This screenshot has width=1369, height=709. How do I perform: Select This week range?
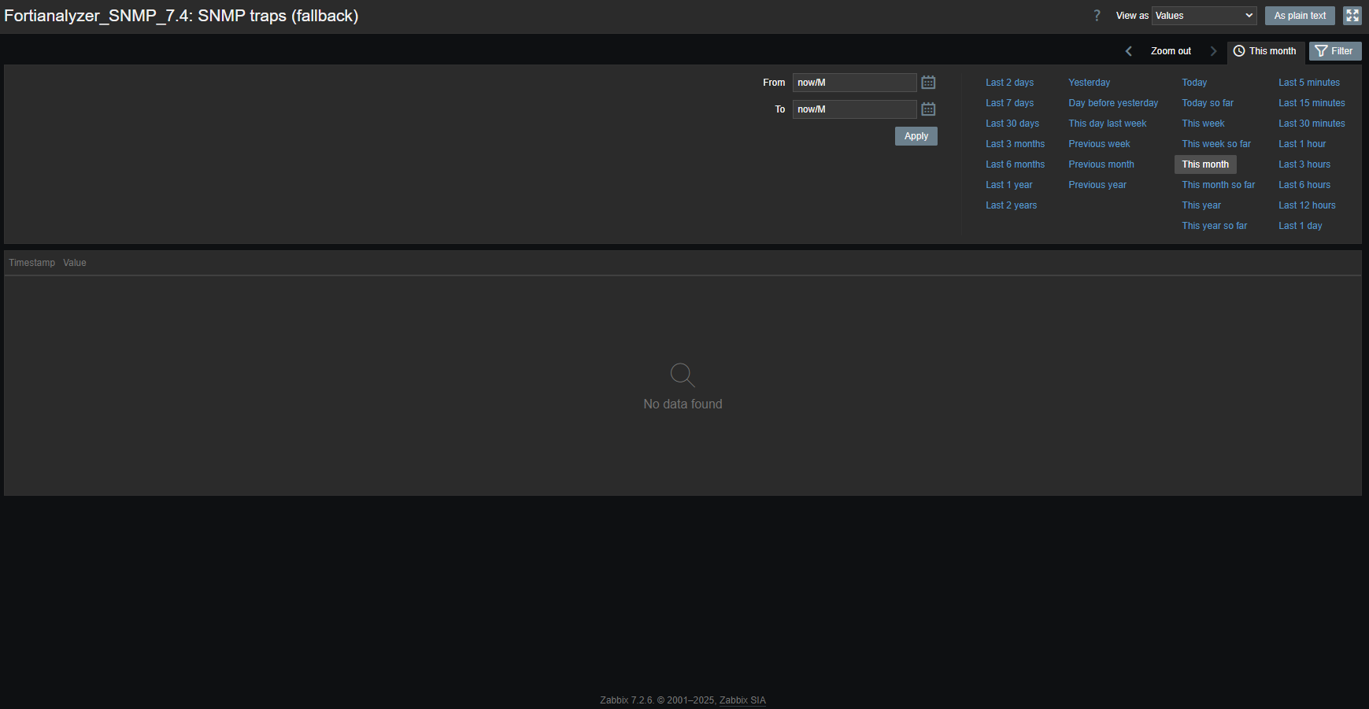(x=1203, y=124)
